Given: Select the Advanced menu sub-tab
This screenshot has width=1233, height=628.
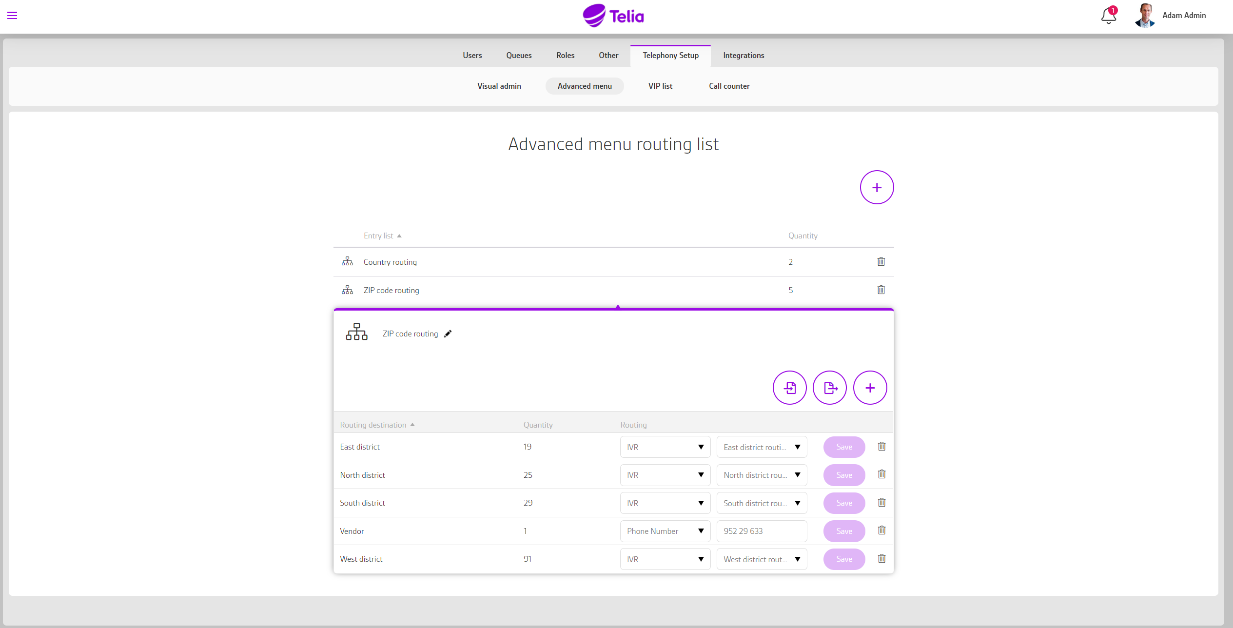Looking at the screenshot, I should (x=585, y=86).
